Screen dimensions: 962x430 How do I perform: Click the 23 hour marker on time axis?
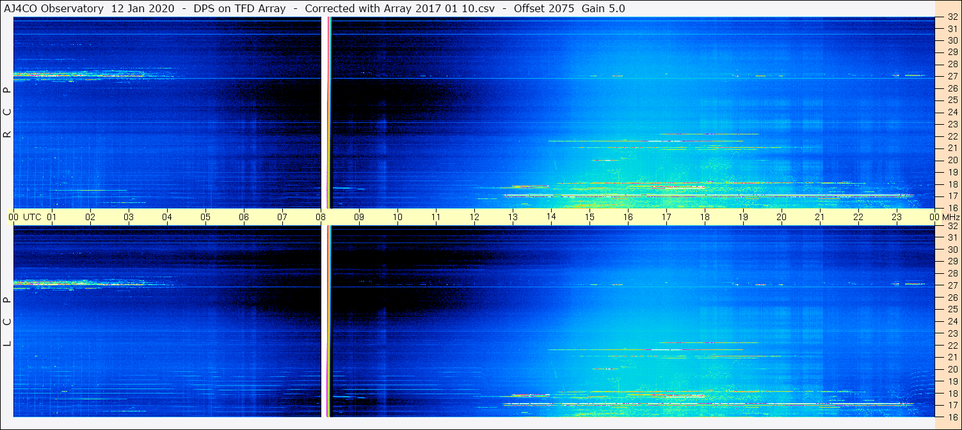click(897, 217)
